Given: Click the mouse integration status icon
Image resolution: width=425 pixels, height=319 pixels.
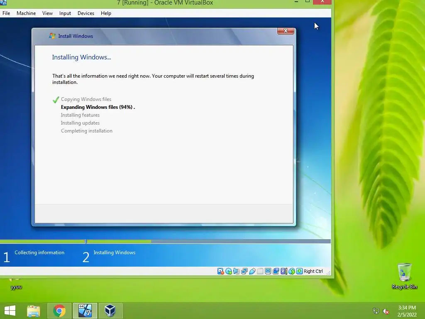Looking at the screenshot, I should pyautogui.click(x=292, y=271).
